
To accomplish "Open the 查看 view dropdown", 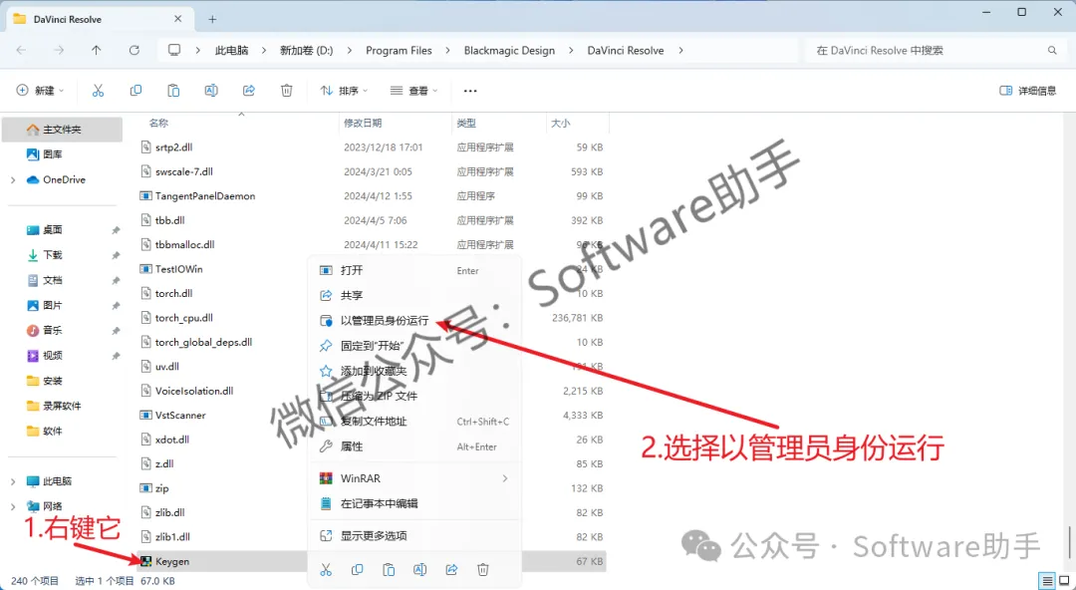I will pyautogui.click(x=413, y=91).
